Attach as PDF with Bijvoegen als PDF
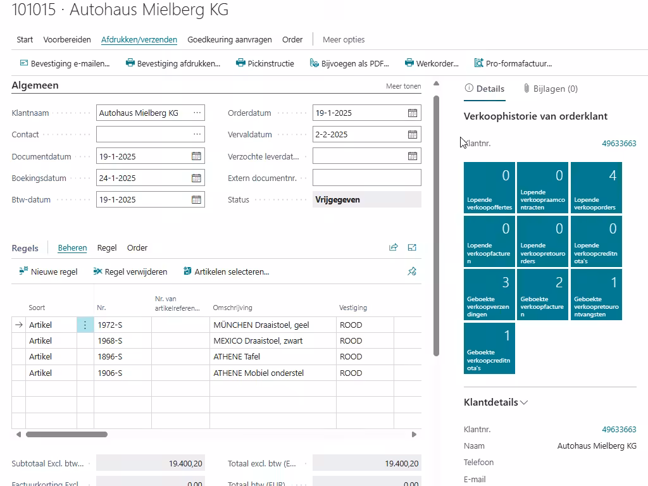The width and height of the screenshot is (648, 486). (x=349, y=63)
